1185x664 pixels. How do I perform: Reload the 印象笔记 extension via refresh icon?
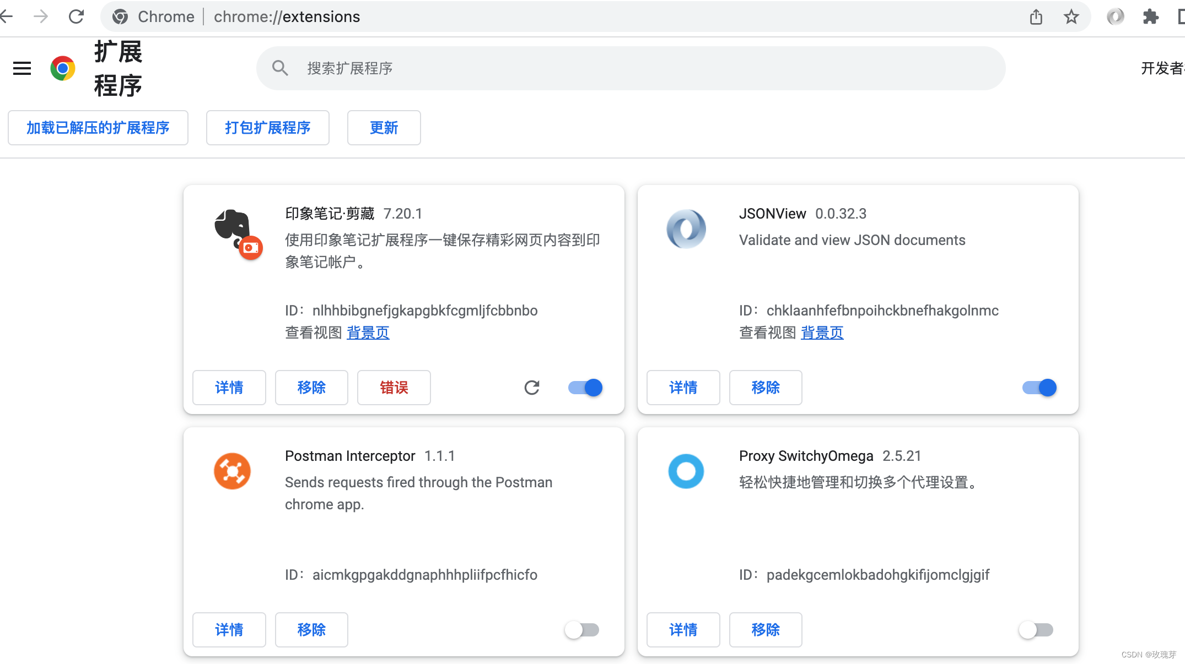tap(531, 388)
